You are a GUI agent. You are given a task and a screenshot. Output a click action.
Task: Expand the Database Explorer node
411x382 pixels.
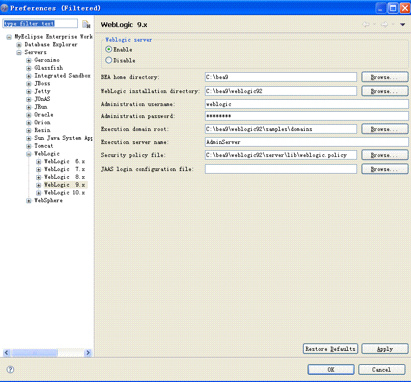[19, 45]
